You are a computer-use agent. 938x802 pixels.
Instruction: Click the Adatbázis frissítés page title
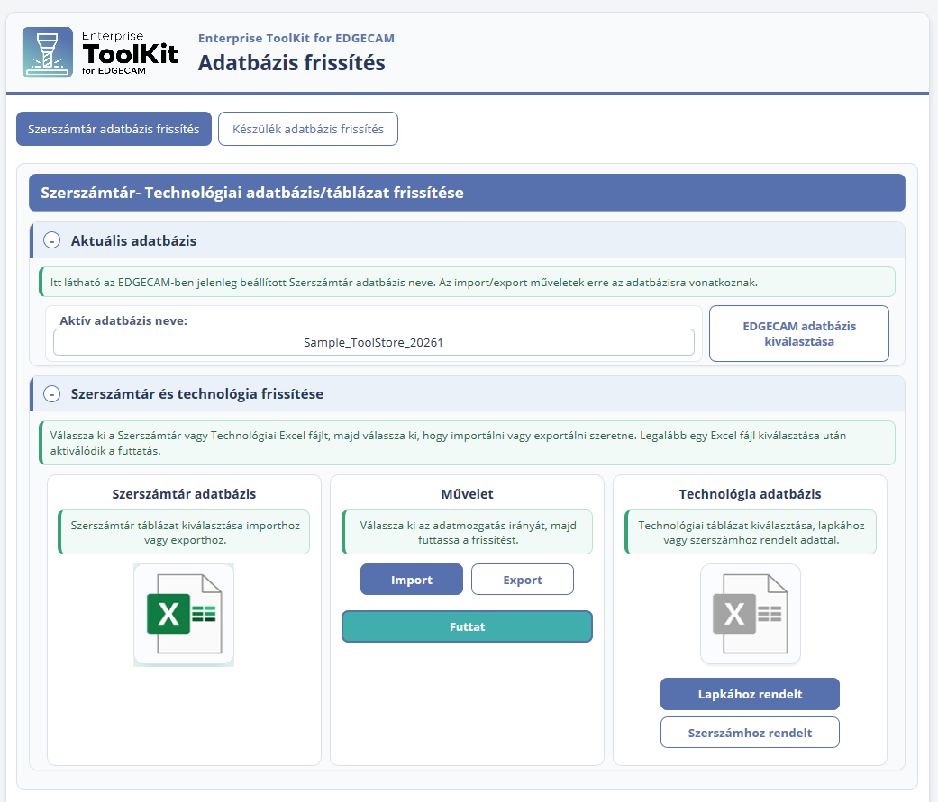[292, 63]
